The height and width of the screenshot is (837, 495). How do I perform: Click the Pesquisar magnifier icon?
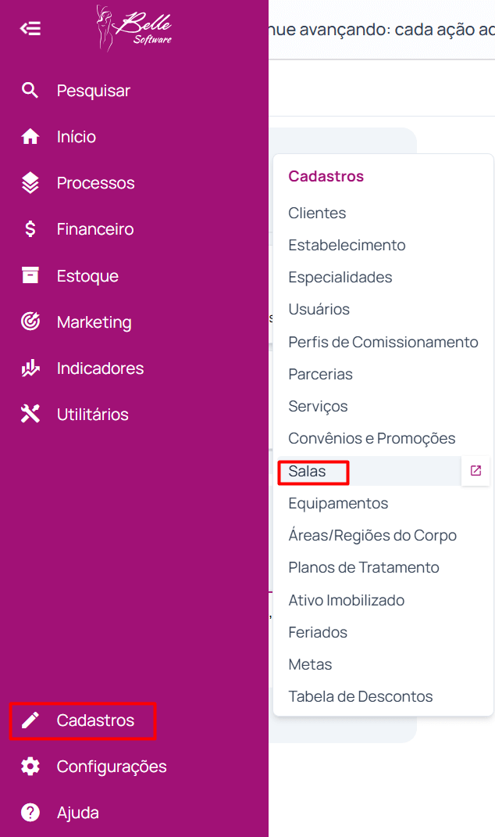point(30,91)
